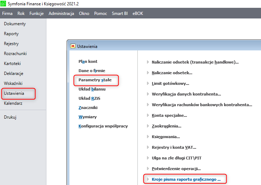
Task: Click Drukuj in the sidebar
Action: (x=10, y=117)
